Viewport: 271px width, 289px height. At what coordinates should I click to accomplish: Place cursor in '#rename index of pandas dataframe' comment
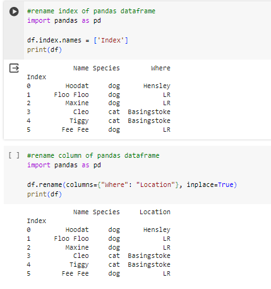coord(91,11)
